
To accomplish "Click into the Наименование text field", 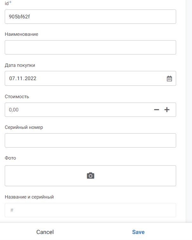I will point(90,47).
